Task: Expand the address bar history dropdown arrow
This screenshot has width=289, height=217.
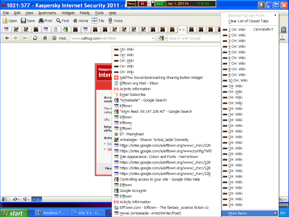Action: [x=153, y=38]
